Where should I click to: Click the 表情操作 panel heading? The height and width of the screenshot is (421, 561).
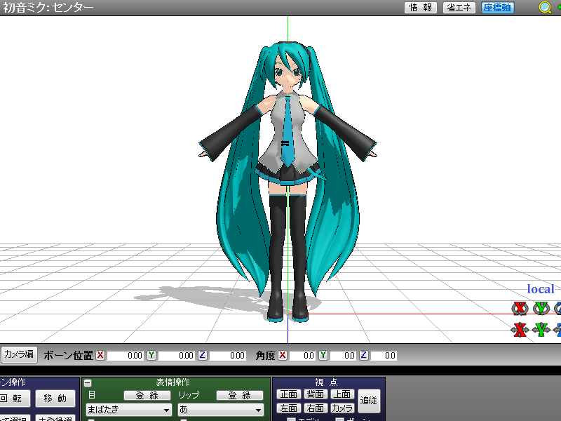click(x=173, y=382)
